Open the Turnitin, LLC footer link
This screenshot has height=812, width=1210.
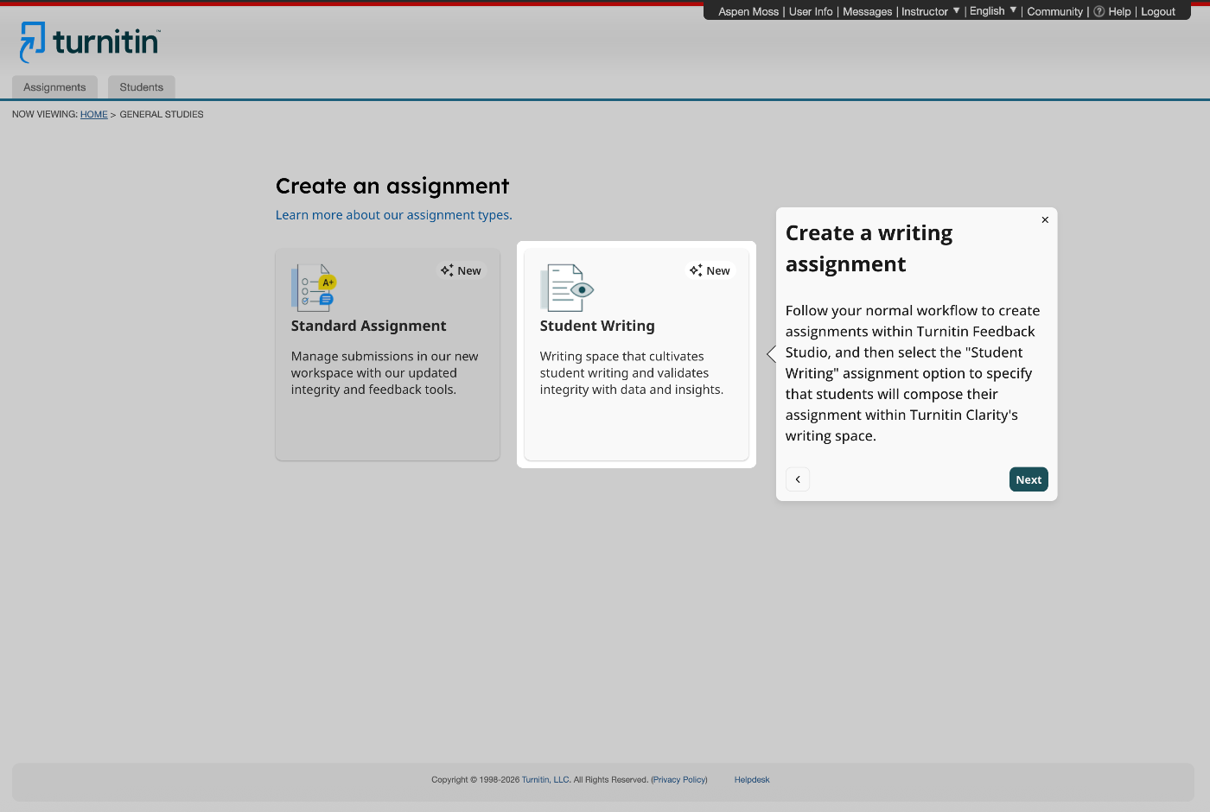(x=545, y=779)
